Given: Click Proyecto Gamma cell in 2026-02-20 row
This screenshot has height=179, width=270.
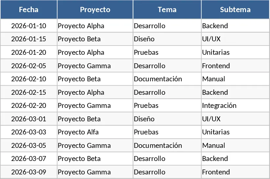Looking at the screenshot, I should pos(95,105).
